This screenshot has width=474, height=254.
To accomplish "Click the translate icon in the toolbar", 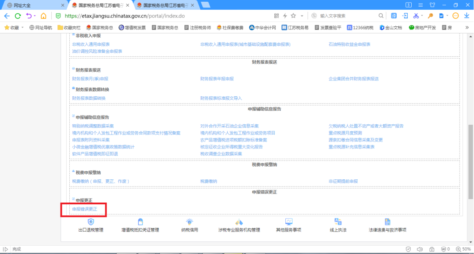I will click(394, 16).
